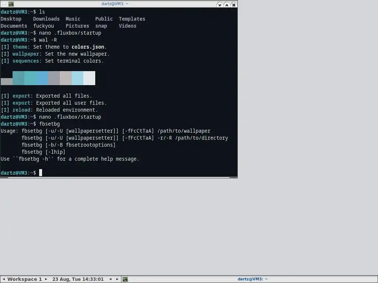Click the first 'nano .fluxbox/startup' command line
378x283 pixels.
tap(70, 33)
